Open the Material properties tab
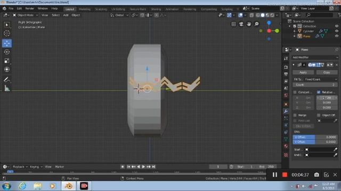This screenshot has width=341, height=191. pos(286,146)
